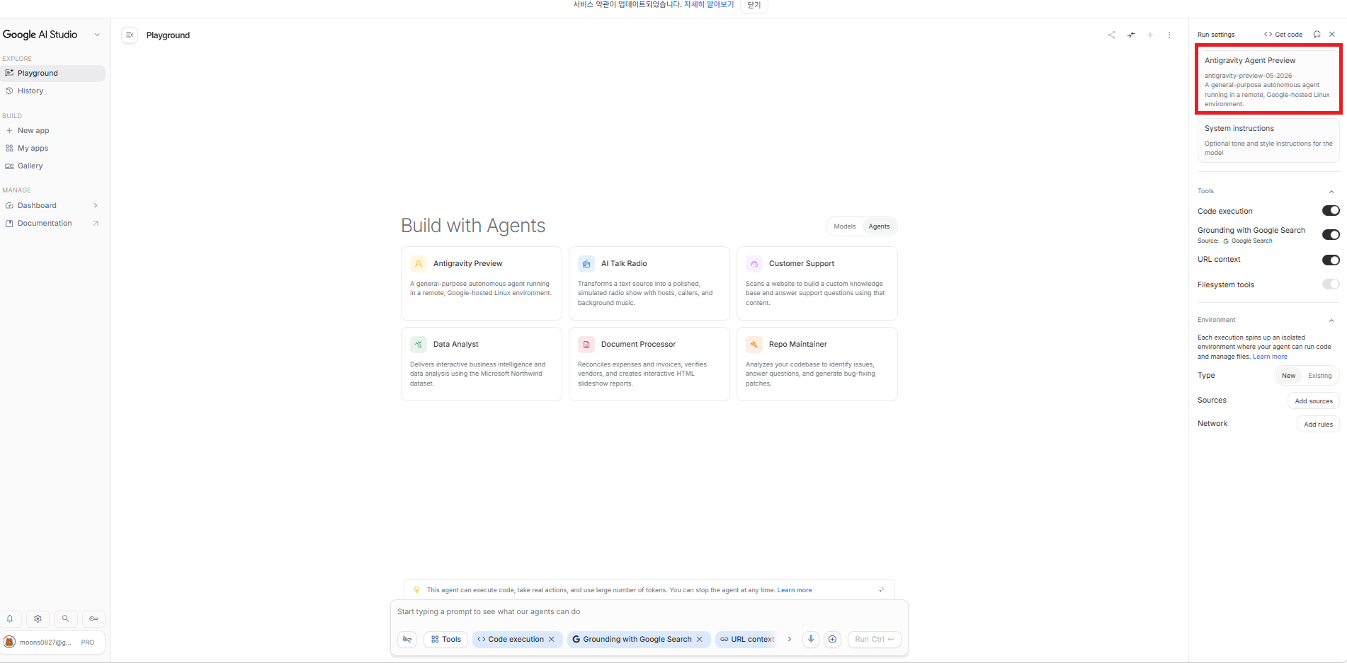Collapse the agent warning banner
Screen dimensions: 1347x663
click(882, 589)
